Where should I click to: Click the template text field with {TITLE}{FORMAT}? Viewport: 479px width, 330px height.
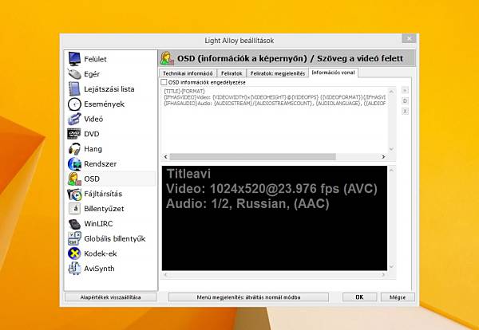tap(275, 120)
